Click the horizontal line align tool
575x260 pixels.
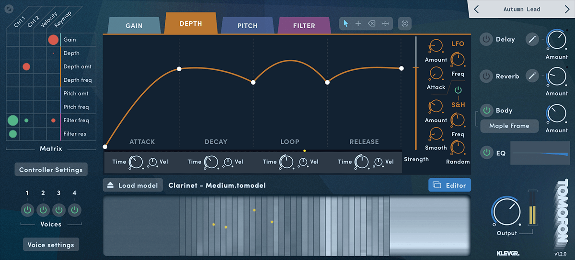click(385, 23)
